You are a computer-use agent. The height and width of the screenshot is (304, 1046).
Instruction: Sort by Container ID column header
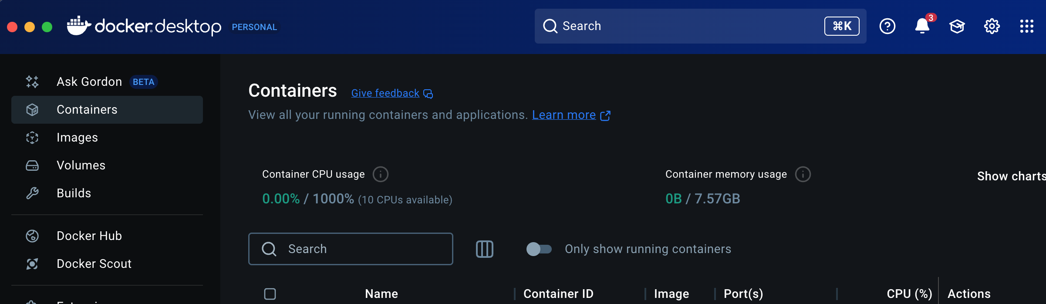click(558, 294)
